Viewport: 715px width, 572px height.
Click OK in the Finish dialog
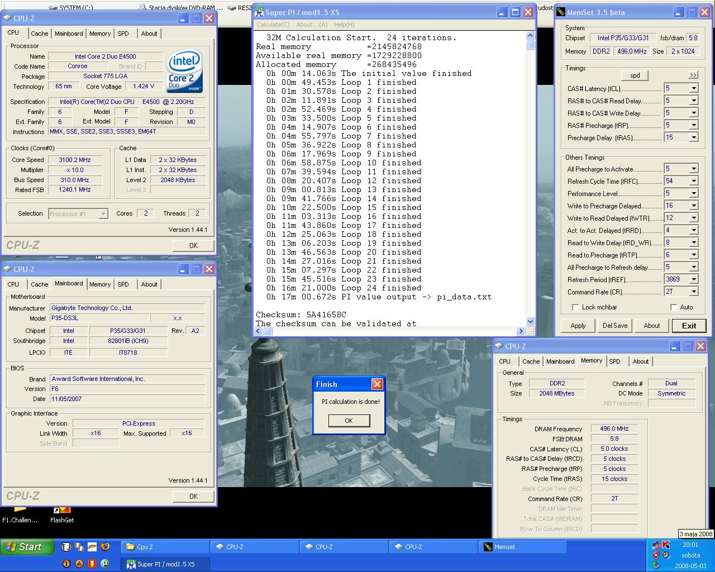349,421
